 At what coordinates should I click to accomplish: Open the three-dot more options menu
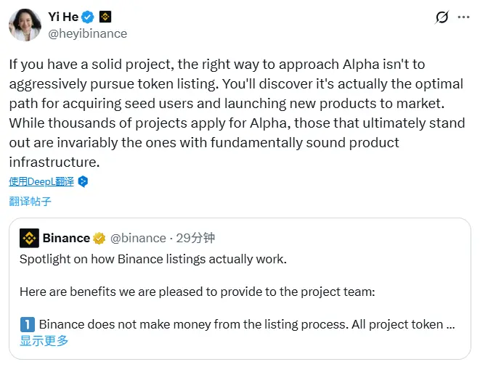463,17
